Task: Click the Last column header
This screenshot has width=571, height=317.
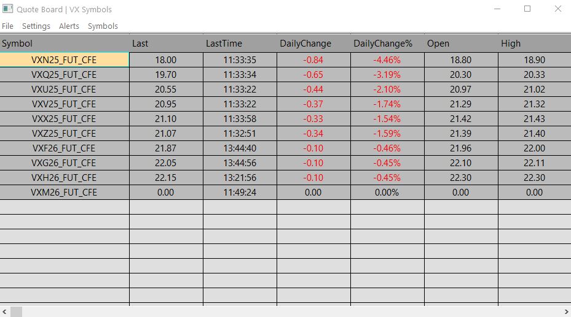Action: click(x=140, y=44)
